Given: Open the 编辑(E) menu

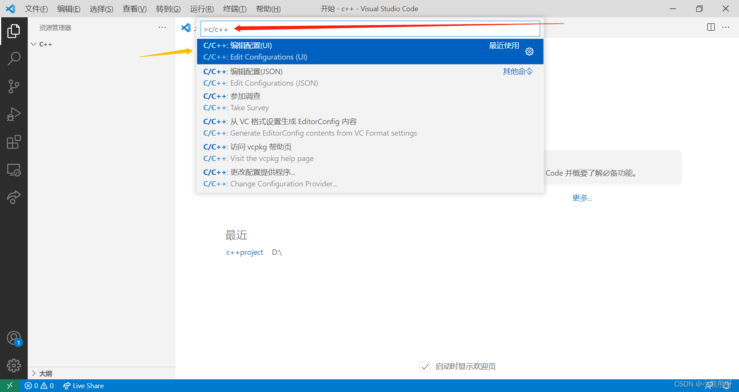Looking at the screenshot, I should [x=69, y=8].
